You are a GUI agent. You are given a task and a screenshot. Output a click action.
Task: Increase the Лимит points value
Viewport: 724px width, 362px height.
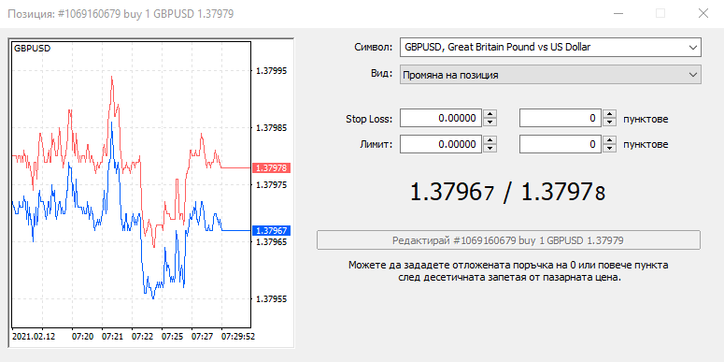[x=609, y=140]
